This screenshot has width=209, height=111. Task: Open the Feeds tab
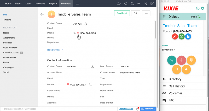click(x=18, y=4)
